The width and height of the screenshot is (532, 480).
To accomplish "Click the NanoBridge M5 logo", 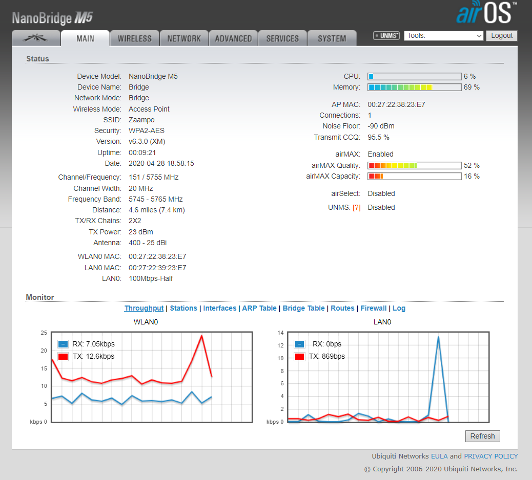I will point(52,18).
